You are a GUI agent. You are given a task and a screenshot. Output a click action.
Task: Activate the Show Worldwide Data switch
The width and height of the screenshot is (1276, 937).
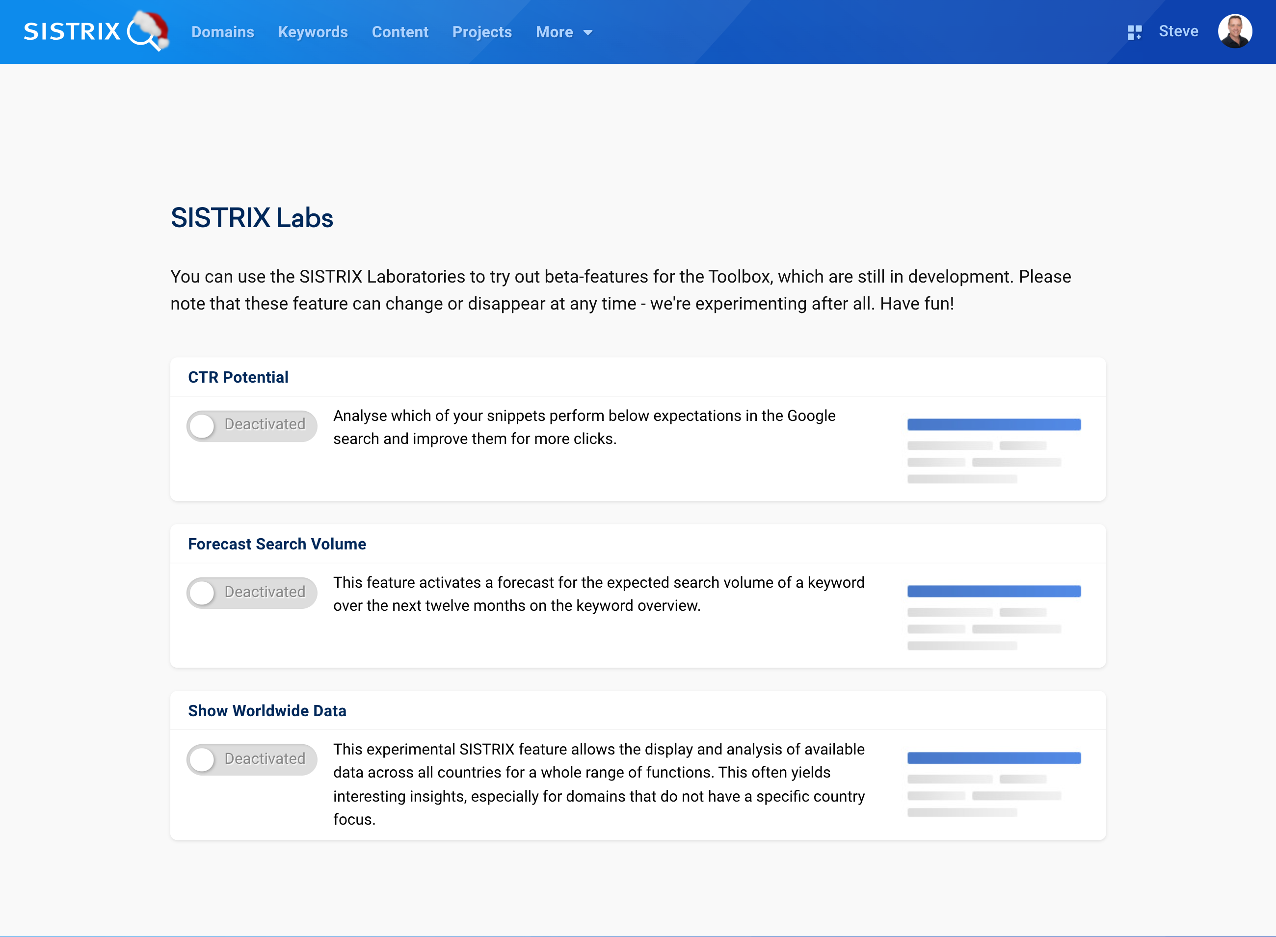point(251,759)
